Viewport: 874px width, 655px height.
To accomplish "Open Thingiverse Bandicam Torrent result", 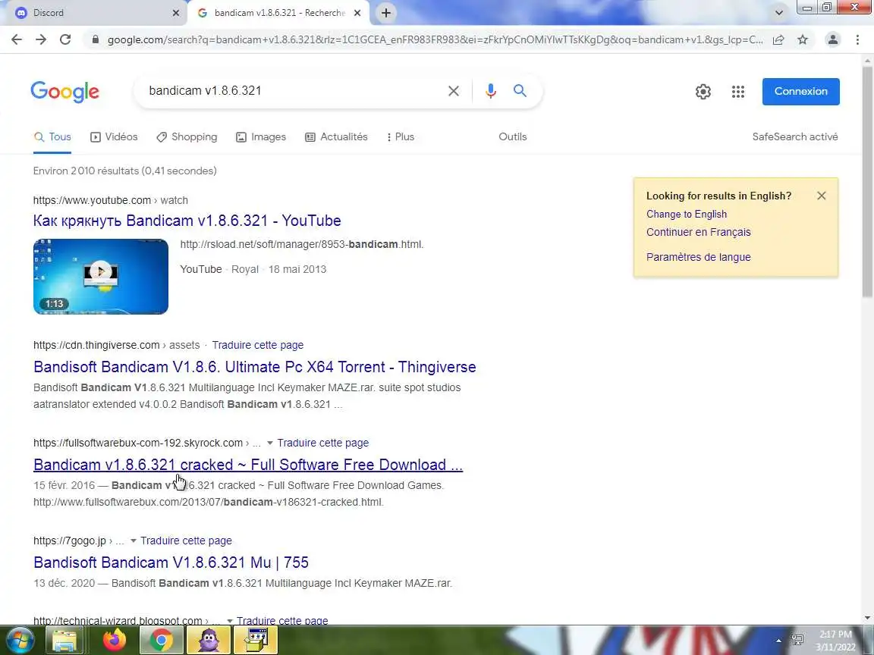I will [x=255, y=367].
